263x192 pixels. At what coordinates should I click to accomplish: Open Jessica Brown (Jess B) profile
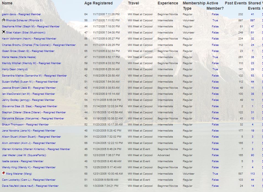(x=29, y=88)
